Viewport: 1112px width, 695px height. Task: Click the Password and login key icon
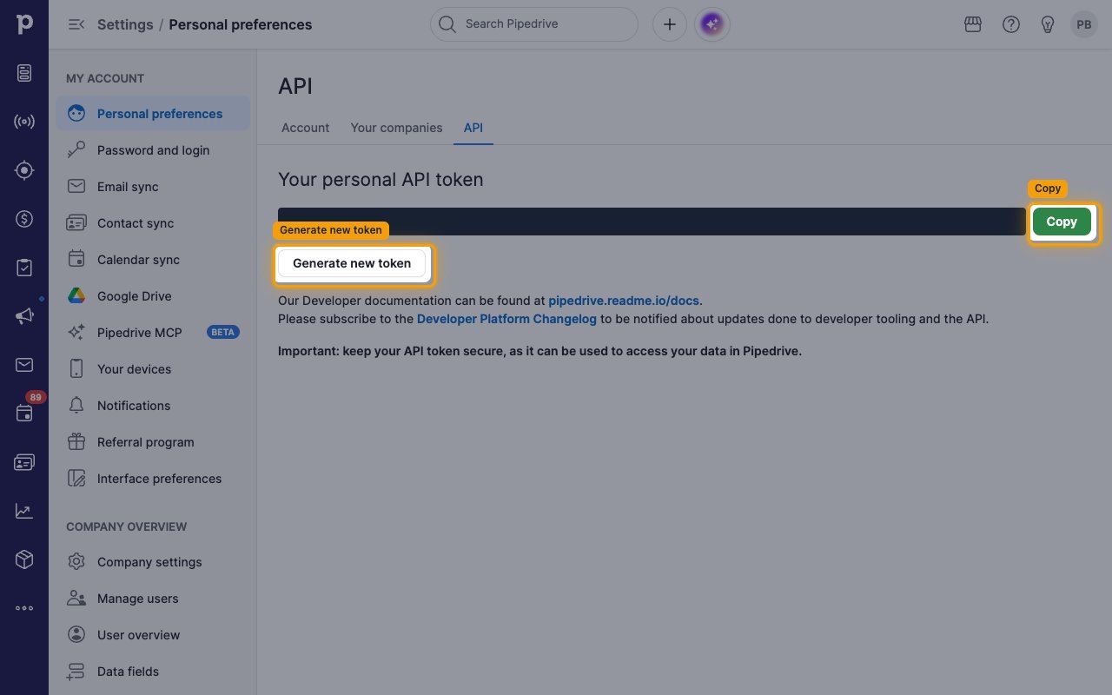(76, 150)
